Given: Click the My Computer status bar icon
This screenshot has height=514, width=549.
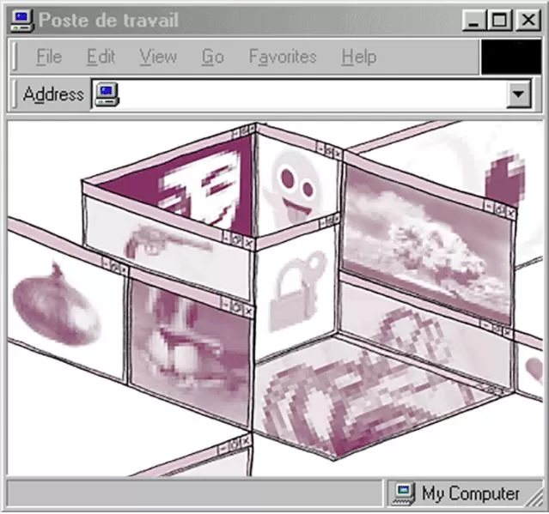Looking at the screenshot, I should point(404,493).
